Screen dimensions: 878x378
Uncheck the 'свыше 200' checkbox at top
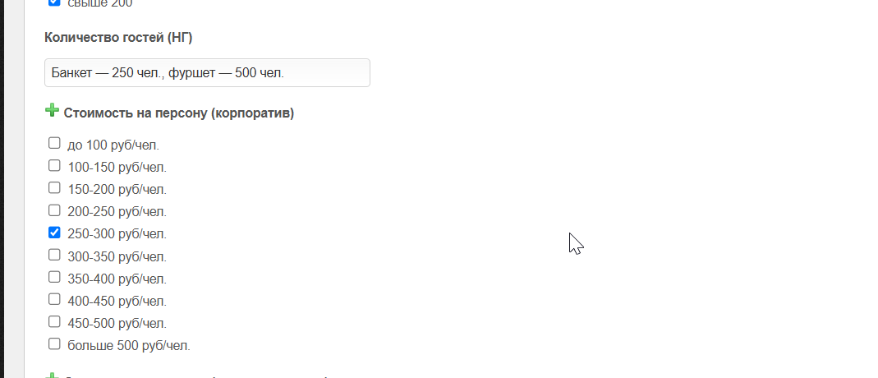pyautogui.click(x=55, y=2)
